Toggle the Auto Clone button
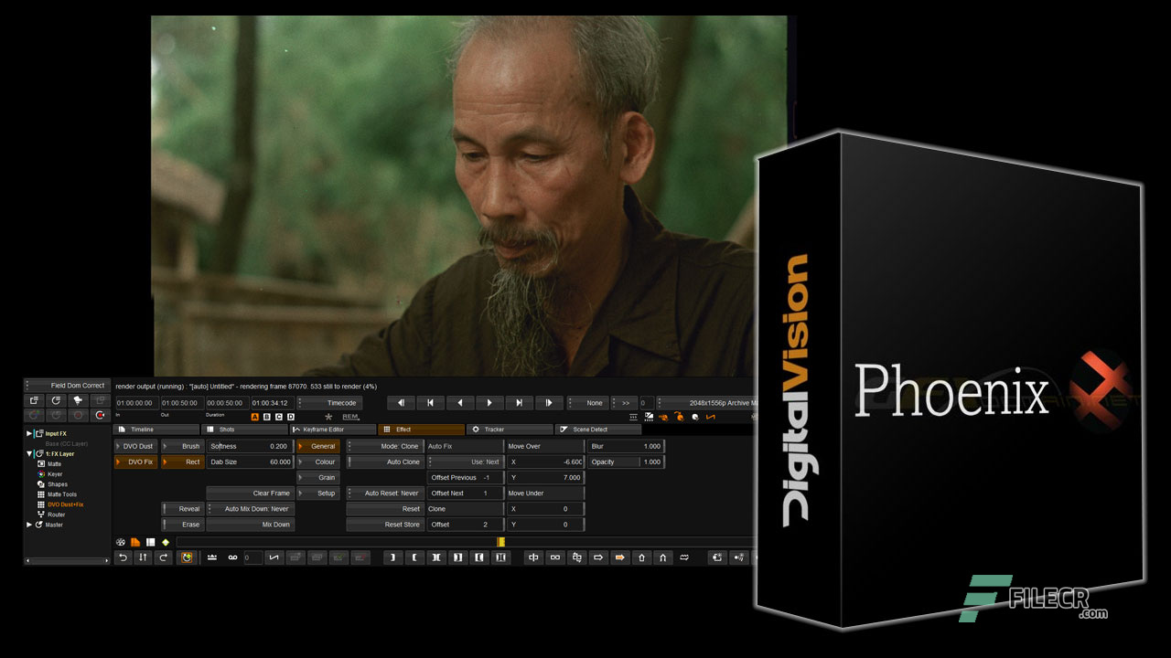This screenshot has width=1171, height=658. click(385, 462)
